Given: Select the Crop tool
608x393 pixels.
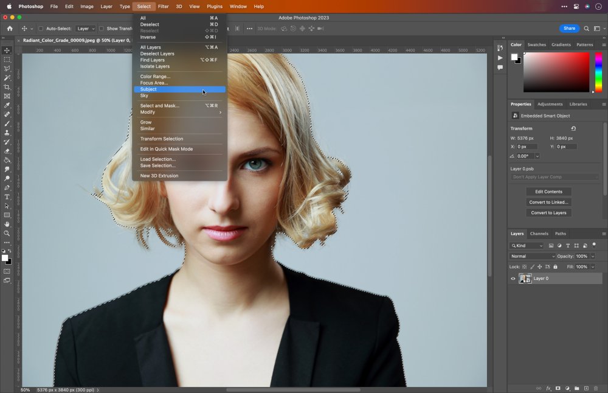Looking at the screenshot, I should tap(7, 87).
